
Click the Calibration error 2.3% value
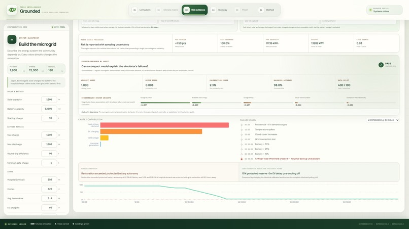(213, 85)
